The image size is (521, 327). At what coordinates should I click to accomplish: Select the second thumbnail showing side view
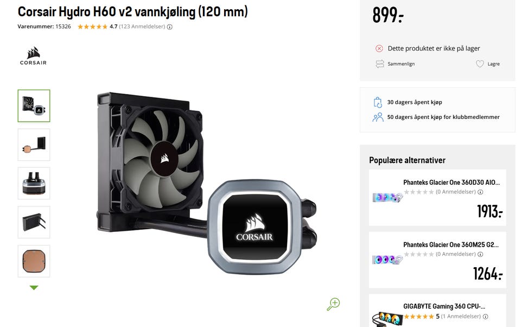point(34,144)
